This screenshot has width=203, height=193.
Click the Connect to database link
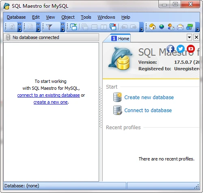(x=148, y=110)
